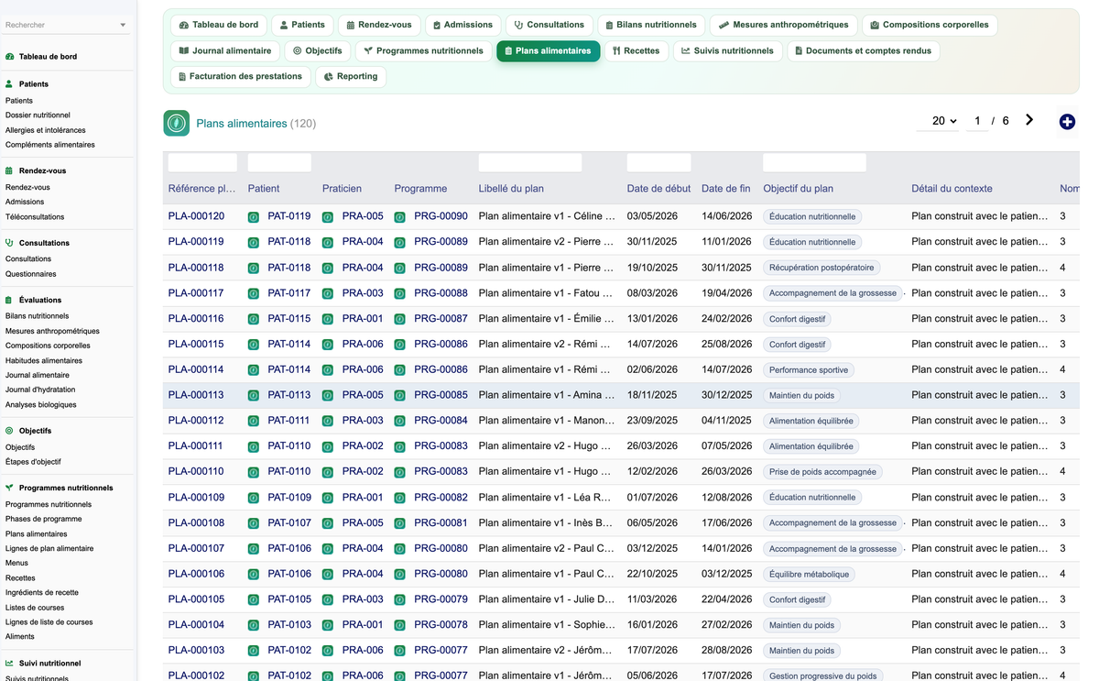This screenshot has height=681, width=1099.
Task: Click the Prise de poids accompagnée tag
Action: point(822,472)
